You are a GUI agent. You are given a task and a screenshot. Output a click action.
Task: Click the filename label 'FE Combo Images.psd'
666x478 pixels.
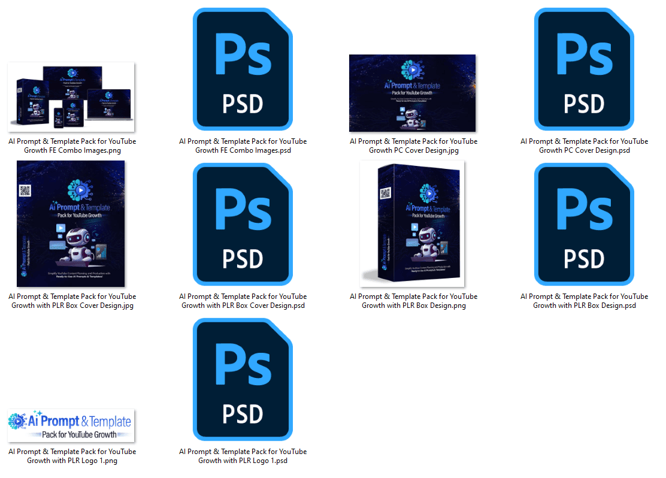coord(243,146)
